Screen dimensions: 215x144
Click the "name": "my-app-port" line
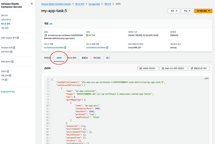pyautogui.click(x=88, y=106)
